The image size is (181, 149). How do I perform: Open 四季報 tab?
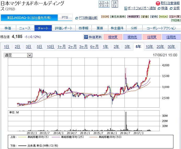[x=83, y=28]
